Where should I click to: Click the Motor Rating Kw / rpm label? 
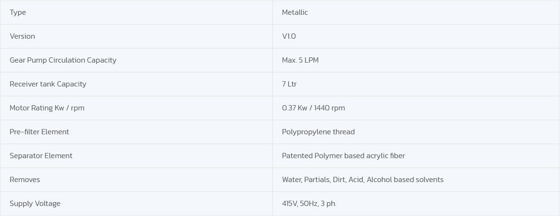[x=47, y=108]
